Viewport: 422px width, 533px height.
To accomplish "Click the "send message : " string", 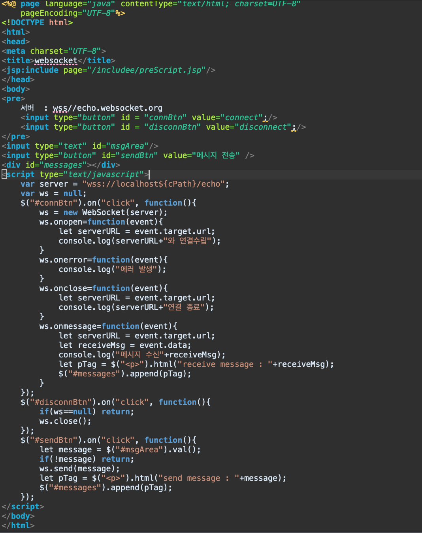I will coord(199,478).
